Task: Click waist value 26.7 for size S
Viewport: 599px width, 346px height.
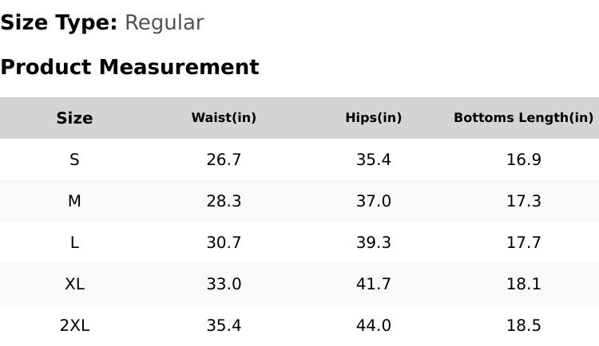Action: coord(224,159)
